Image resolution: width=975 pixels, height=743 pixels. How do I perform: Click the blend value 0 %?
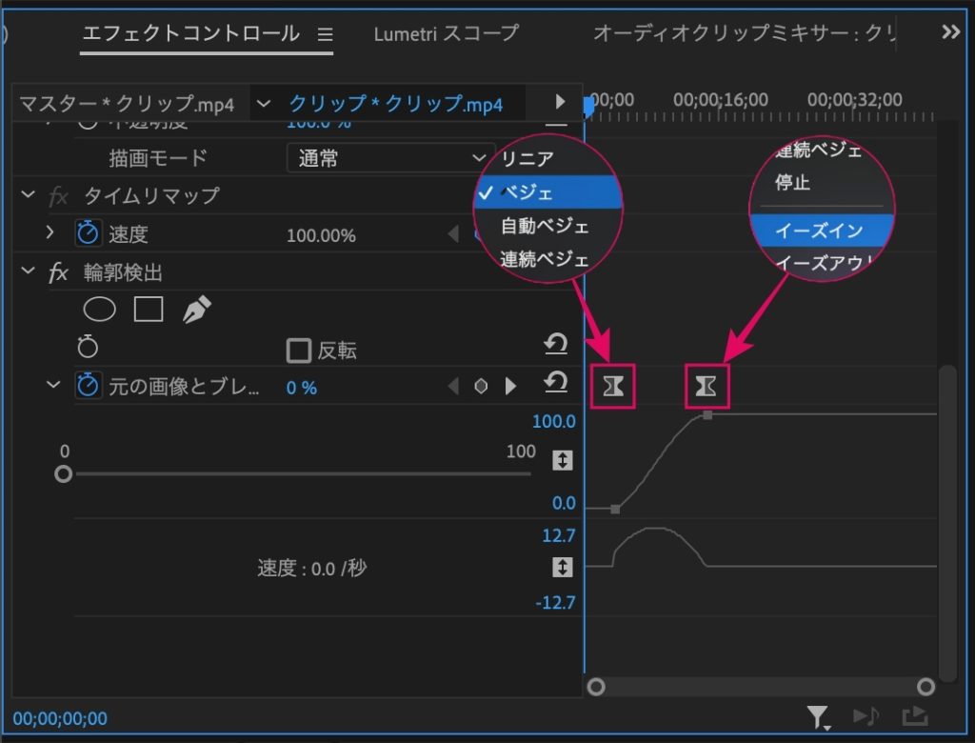pos(301,388)
